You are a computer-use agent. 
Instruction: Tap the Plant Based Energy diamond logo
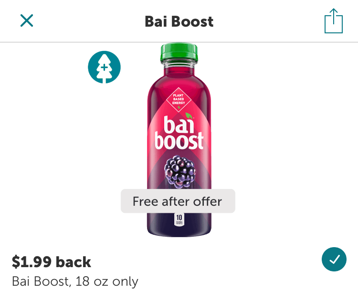(x=178, y=99)
